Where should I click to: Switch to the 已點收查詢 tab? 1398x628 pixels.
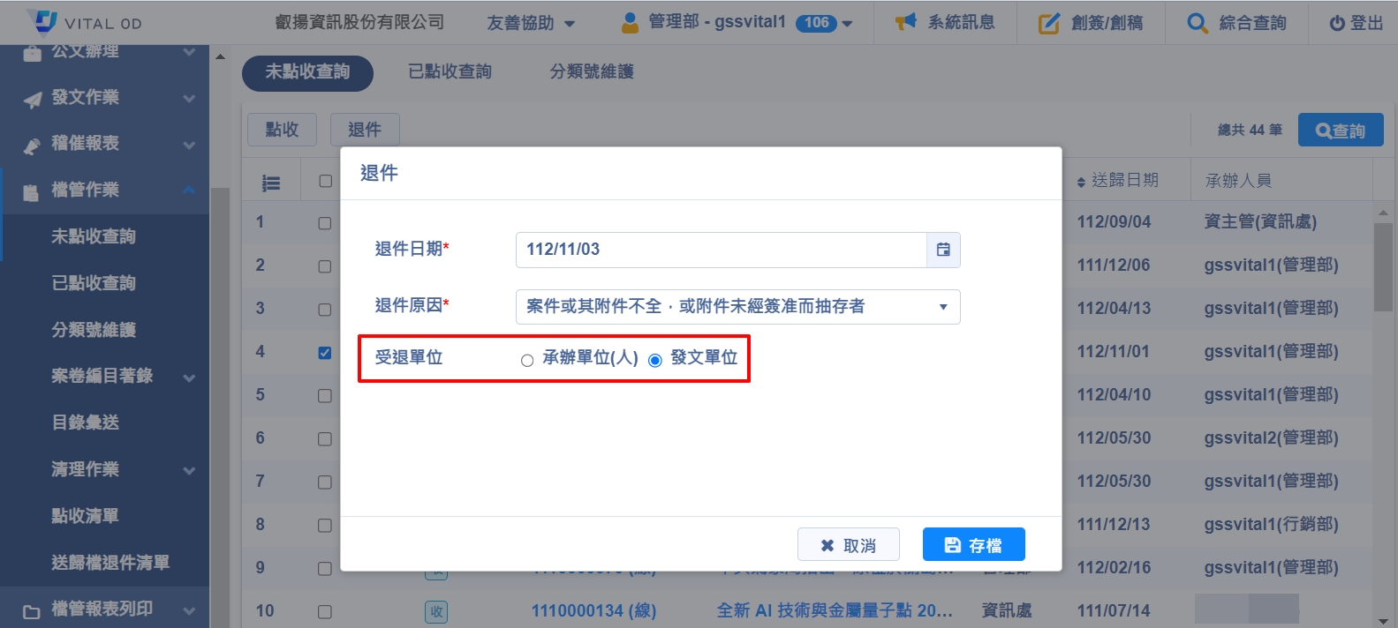point(450,71)
